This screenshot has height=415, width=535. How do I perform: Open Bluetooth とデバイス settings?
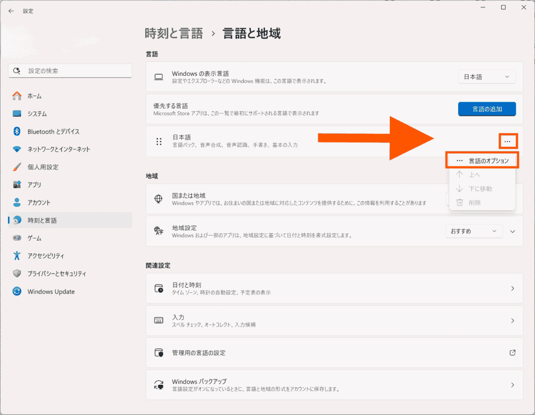[x=70, y=131]
